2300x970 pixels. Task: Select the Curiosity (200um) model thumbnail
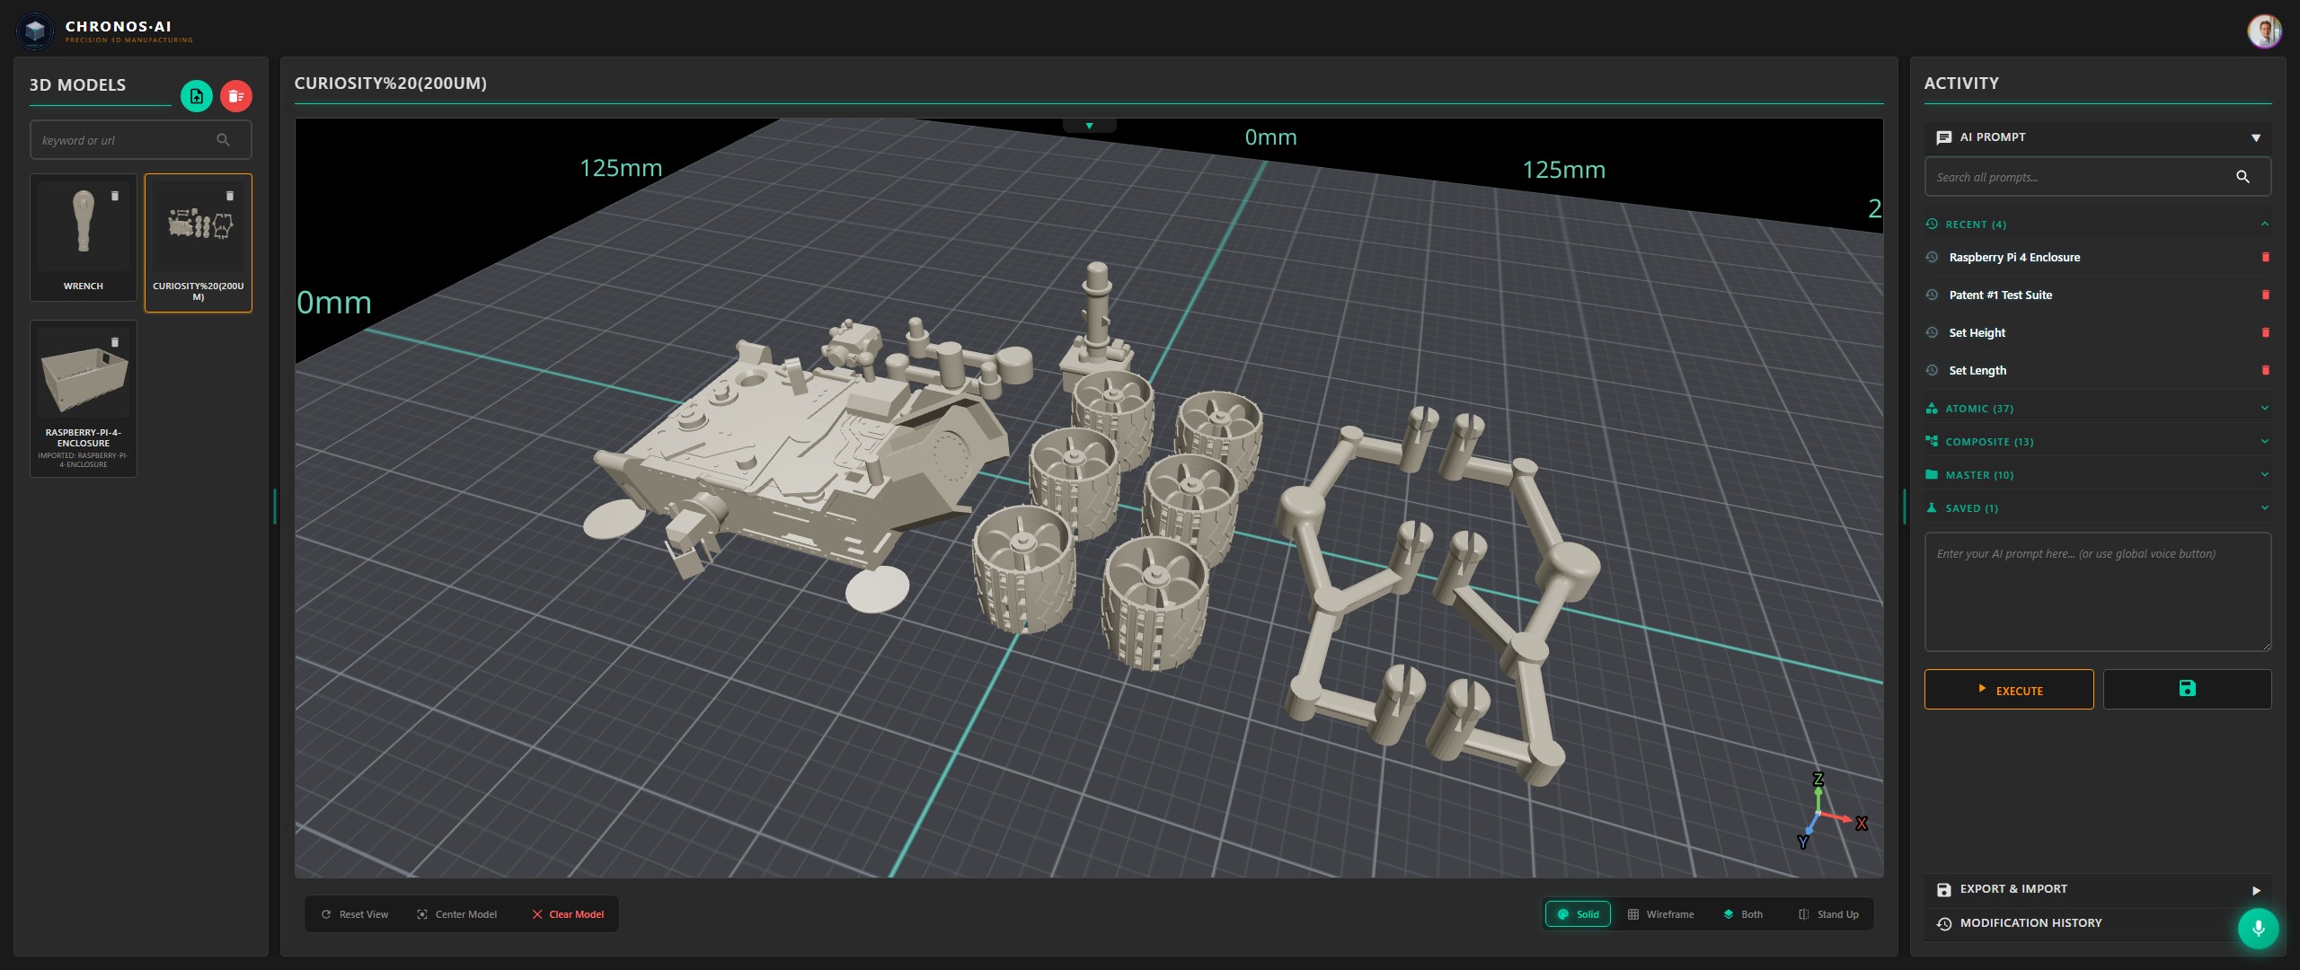pos(199,242)
